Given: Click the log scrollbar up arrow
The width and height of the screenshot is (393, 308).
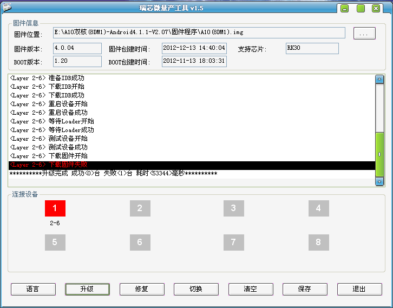Looking at the screenshot, I should (379, 79).
